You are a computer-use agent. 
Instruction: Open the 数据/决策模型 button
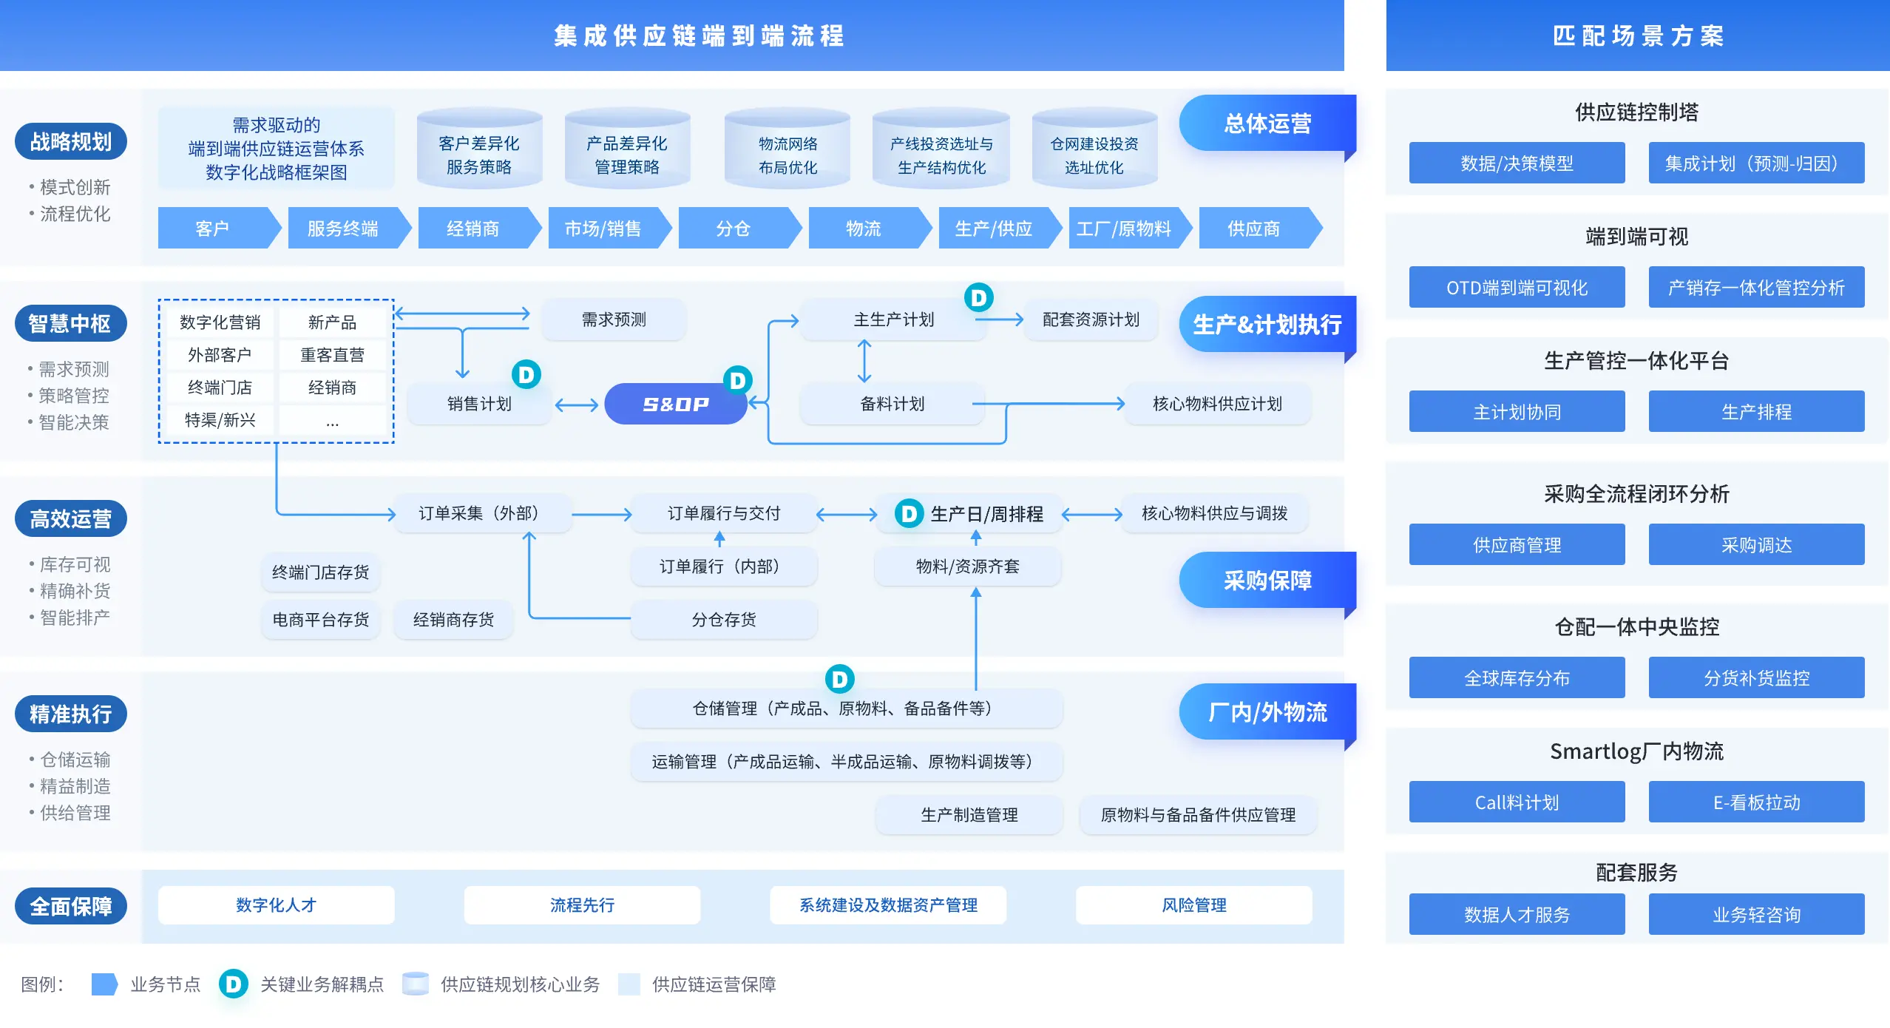tap(1517, 163)
